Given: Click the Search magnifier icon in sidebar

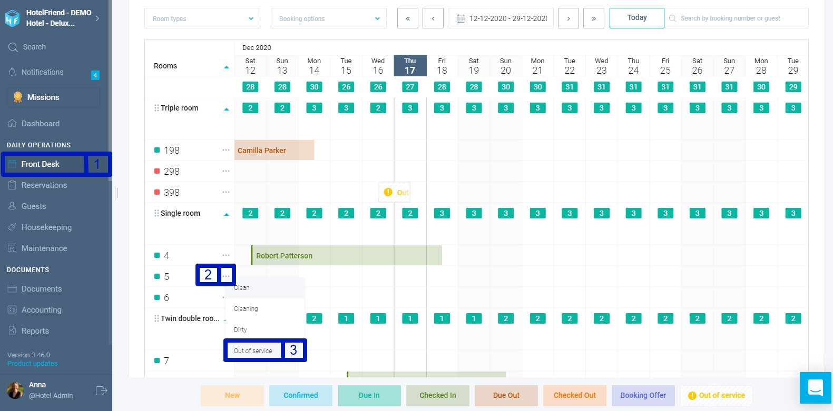Looking at the screenshot, I should click(x=13, y=47).
